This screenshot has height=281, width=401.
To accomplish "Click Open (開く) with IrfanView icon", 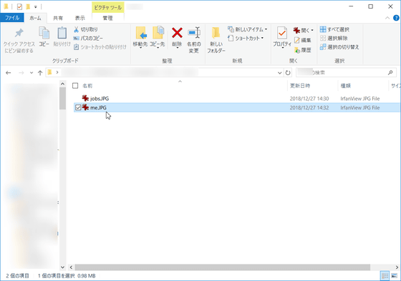I will (296, 31).
